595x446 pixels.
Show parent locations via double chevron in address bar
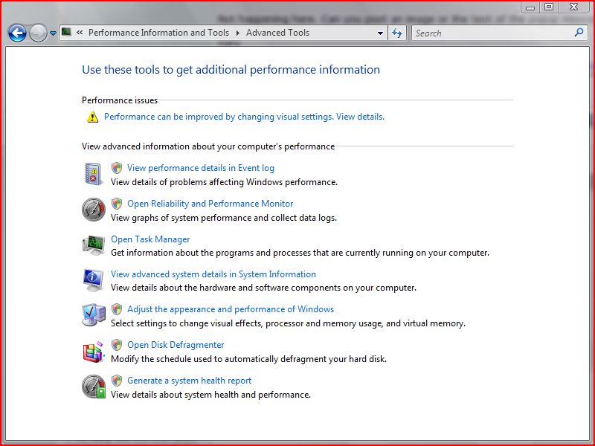coord(80,33)
